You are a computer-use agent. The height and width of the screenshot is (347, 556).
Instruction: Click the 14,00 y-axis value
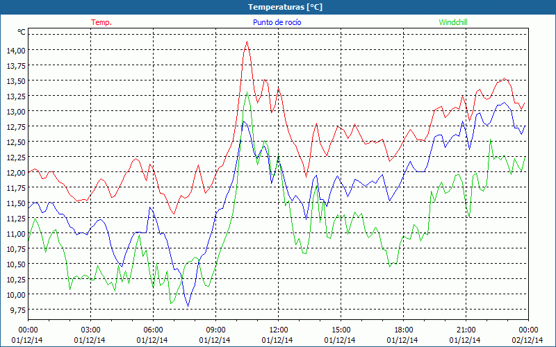[16, 50]
